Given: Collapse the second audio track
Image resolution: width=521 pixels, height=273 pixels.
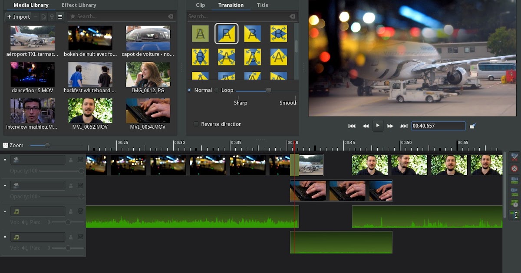Looking at the screenshot, I should click(x=5, y=237).
